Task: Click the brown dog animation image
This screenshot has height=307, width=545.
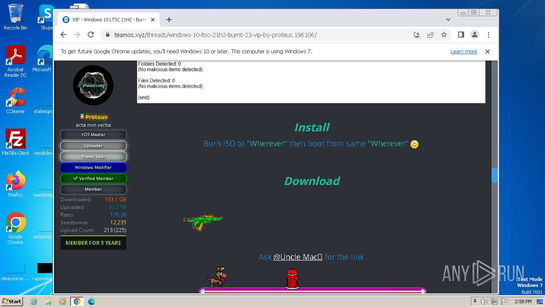Action: click(218, 277)
